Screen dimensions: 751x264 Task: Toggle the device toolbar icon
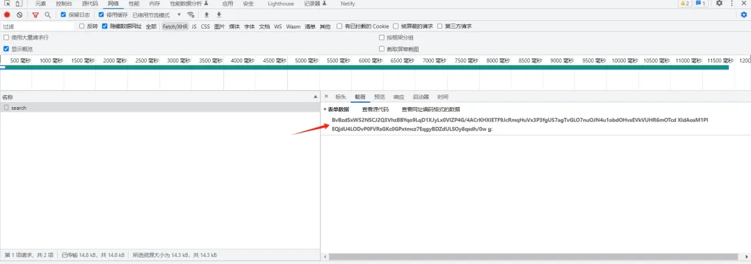(18, 3)
